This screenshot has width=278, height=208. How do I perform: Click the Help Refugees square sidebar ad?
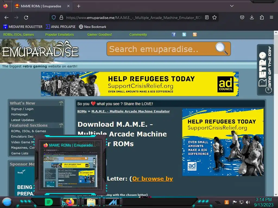(223, 142)
